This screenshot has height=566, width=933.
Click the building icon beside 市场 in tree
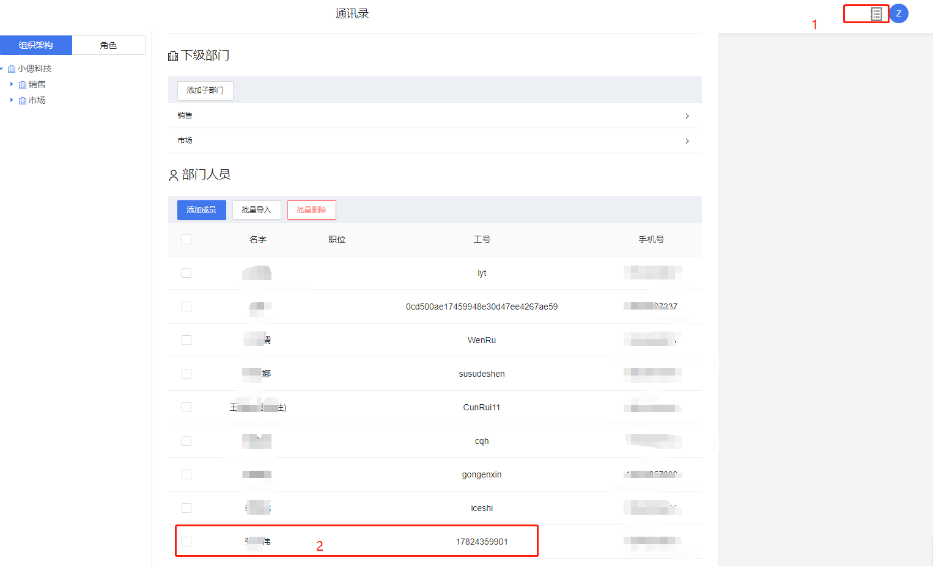pyautogui.click(x=23, y=101)
